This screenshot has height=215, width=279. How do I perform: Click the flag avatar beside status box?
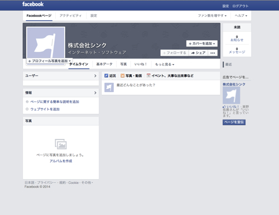pyautogui.click(x=109, y=88)
